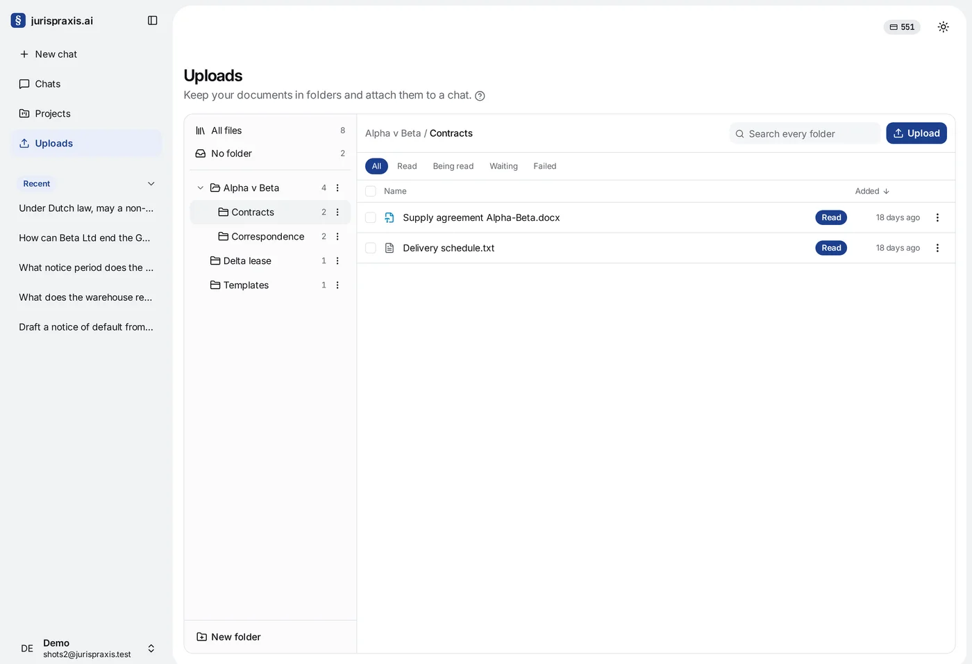
Task: Toggle the light/dark theme sun icon
Action: (x=943, y=27)
